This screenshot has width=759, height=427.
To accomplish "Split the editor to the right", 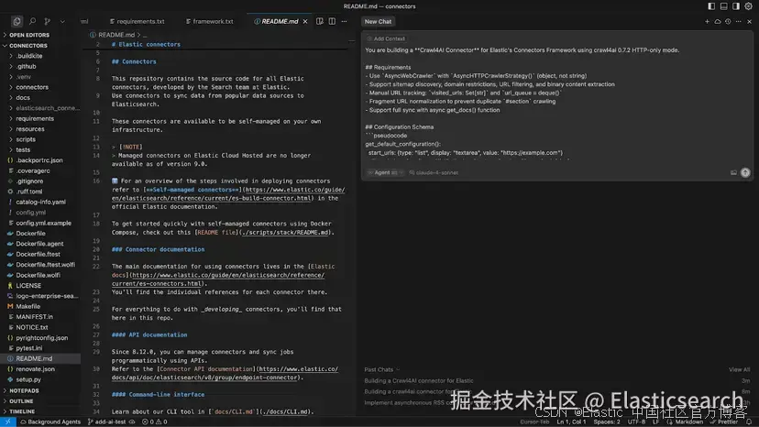I will pos(332,21).
